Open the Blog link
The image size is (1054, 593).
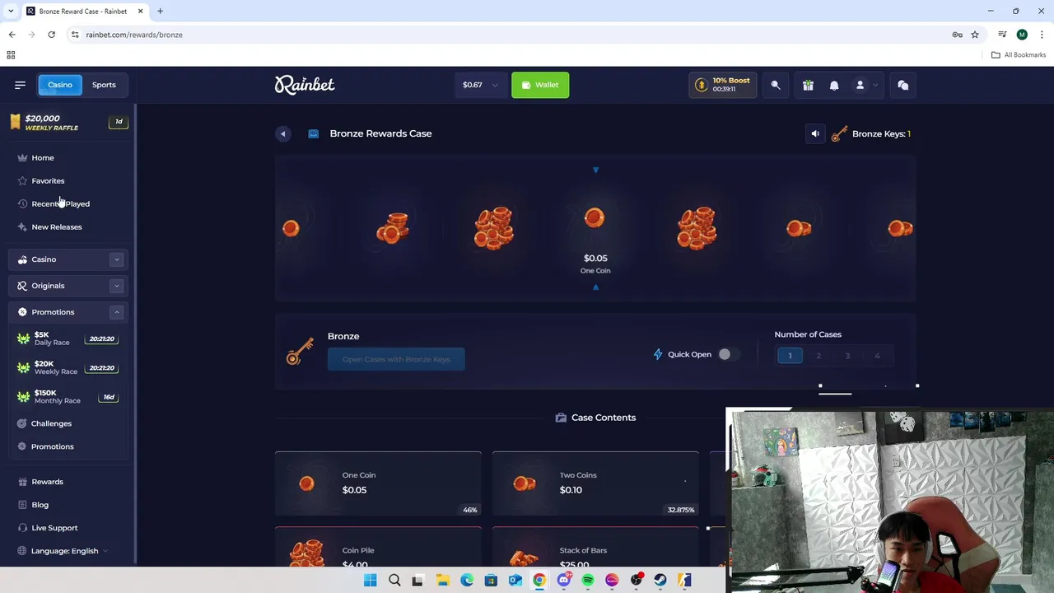[x=40, y=505]
